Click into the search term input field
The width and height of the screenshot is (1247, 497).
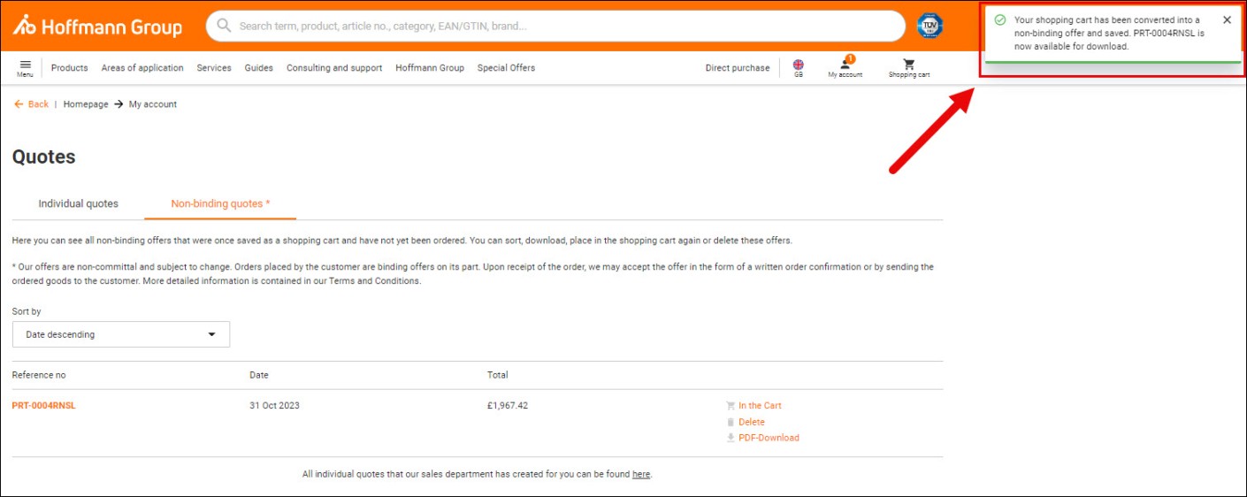(566, 27)
